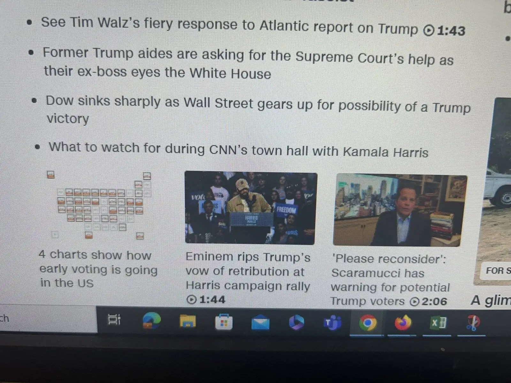Open File Explorer folder icon
The width and height of the screenshot is (511, 383).
pos(187,321)
